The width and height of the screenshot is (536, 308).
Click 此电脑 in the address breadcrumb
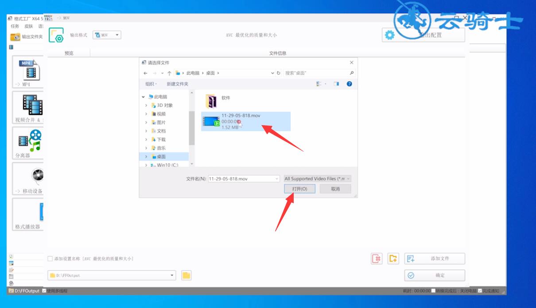pos(193,73)
